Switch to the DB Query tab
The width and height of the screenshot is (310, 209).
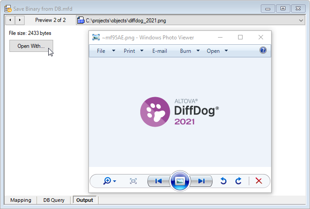point(54,200)
